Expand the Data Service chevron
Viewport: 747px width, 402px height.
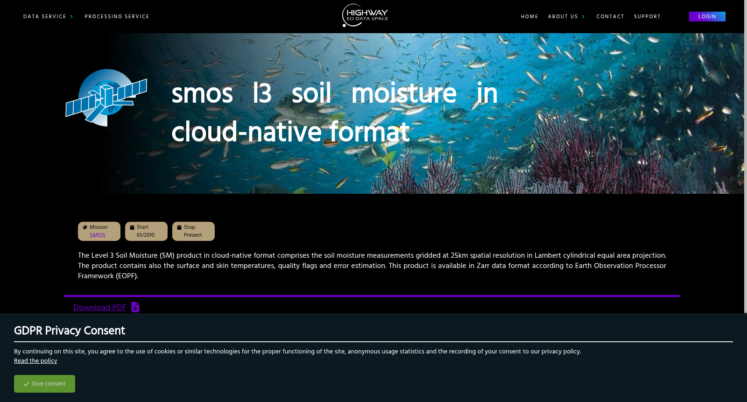71,17
